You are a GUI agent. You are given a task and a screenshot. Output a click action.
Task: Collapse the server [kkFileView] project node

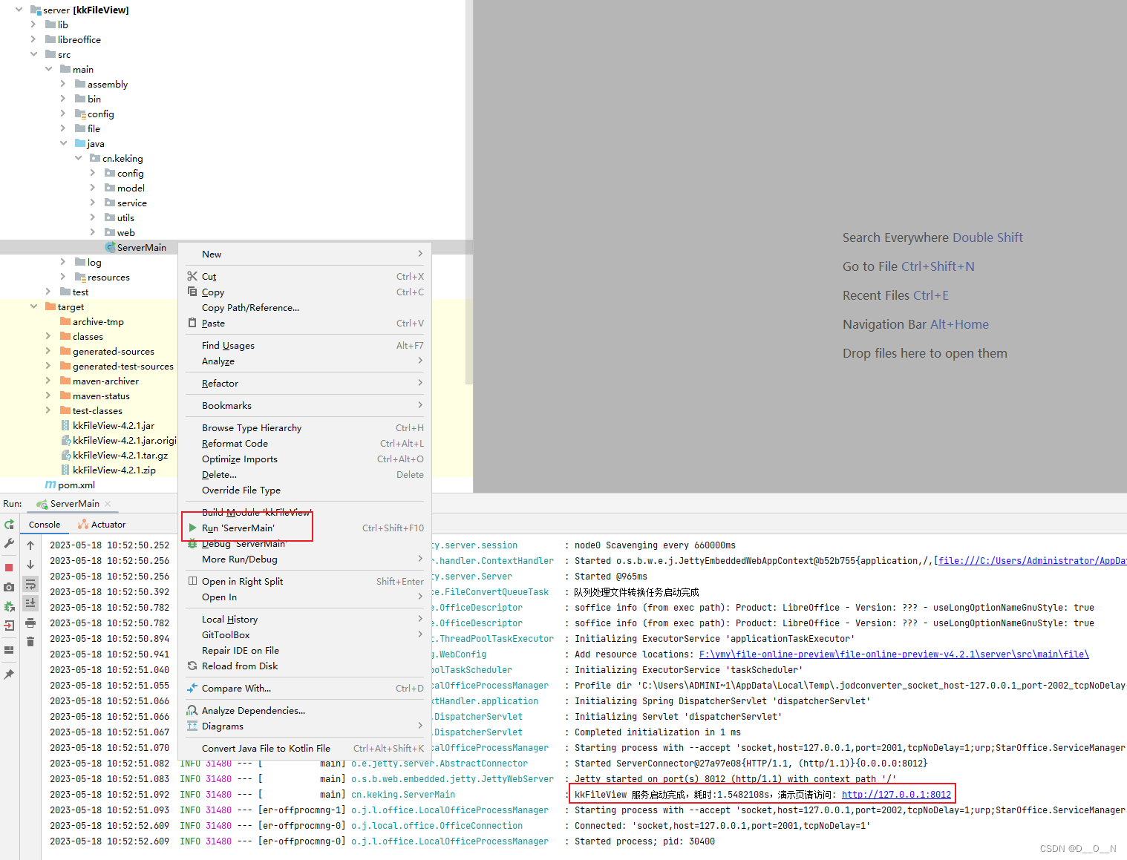(x=19, y=10)
